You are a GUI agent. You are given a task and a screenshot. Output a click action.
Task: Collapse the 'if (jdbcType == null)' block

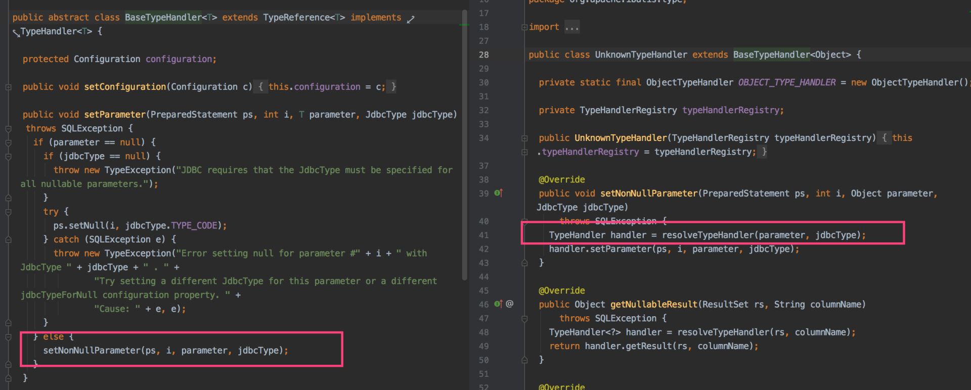click(x=9, y=157)
